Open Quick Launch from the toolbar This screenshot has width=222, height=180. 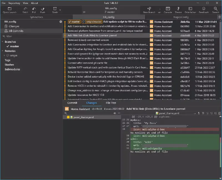(x=10, y=9)
